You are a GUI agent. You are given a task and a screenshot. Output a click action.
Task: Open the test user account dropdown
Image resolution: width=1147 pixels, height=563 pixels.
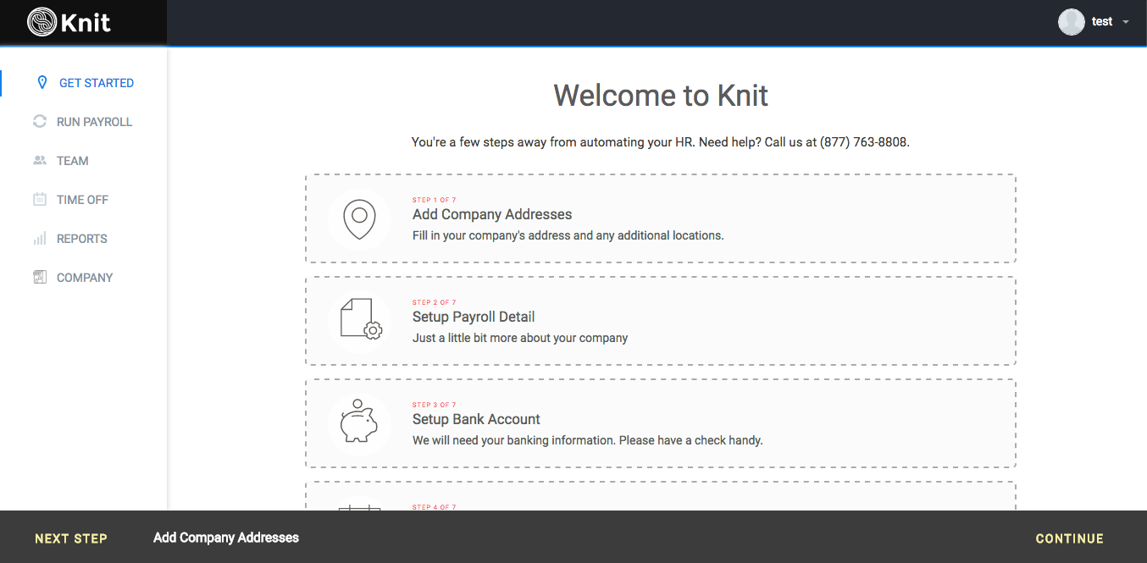1125,22
